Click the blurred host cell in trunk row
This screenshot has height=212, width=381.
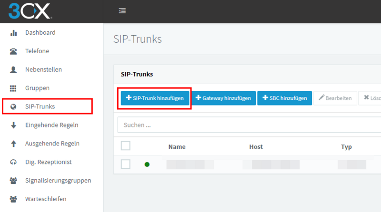tap(271, 164)
